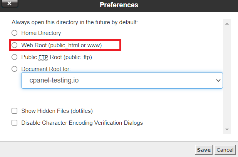Image resolution: width=238 pixels, height=157 pixels.
Task: Click the Disable Character Encoding Verification Dialogs label
Action: pos(82,123)
